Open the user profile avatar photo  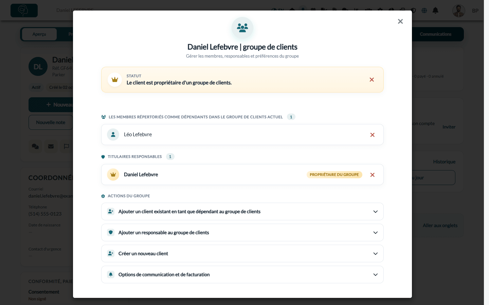pos(459,11)
